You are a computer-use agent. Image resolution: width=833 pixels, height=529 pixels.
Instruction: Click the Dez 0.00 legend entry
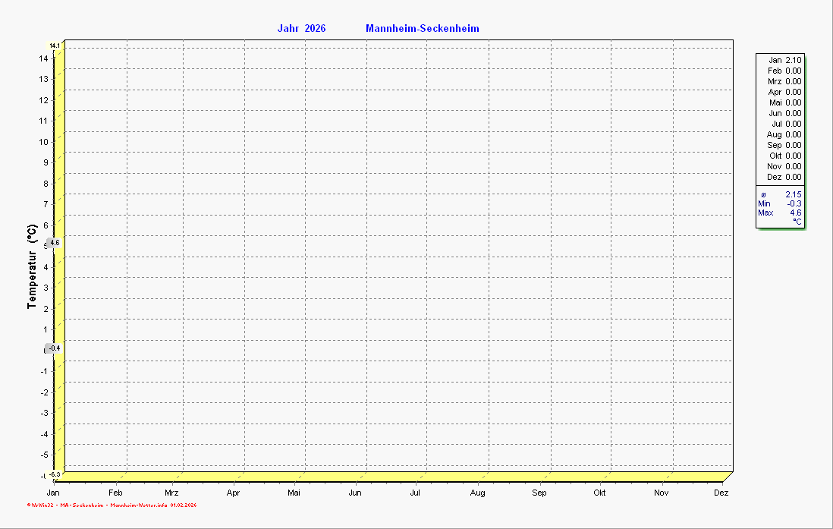coord(784,177)
